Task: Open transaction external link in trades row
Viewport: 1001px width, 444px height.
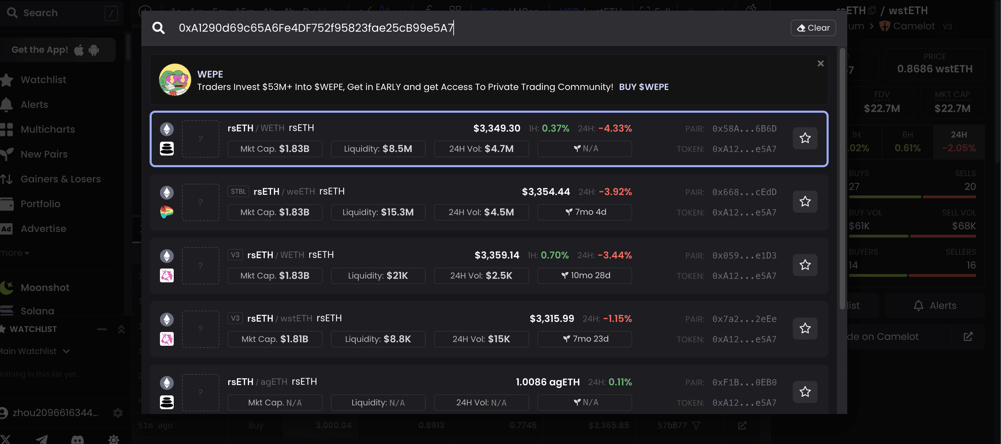Action: click(742, 425)
